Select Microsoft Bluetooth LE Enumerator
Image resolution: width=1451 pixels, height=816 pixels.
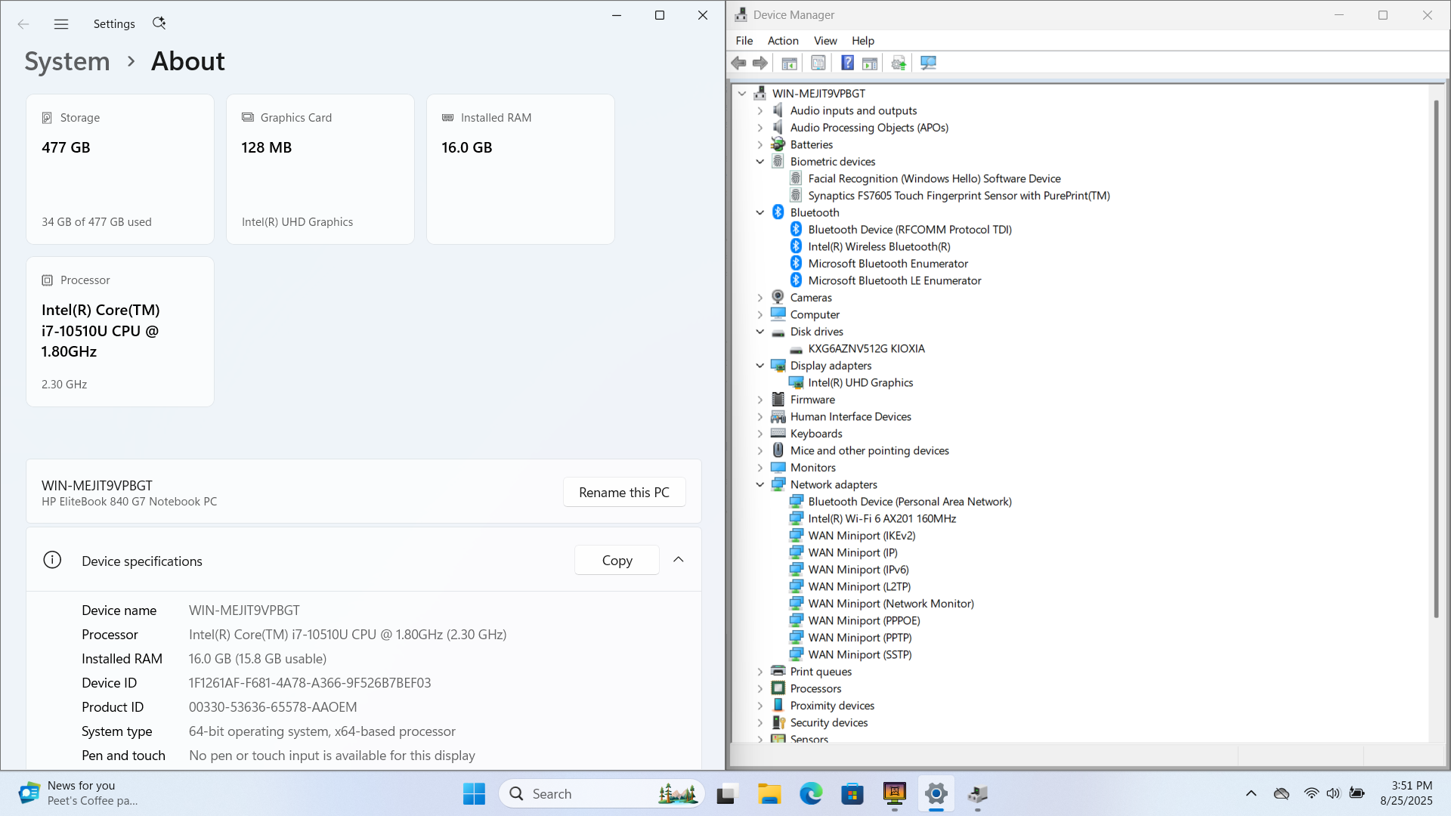coord(895,281)
